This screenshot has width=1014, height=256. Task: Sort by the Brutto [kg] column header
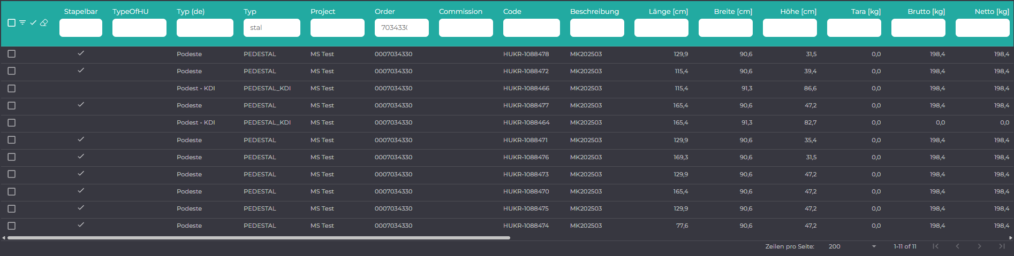click(926, 11)
